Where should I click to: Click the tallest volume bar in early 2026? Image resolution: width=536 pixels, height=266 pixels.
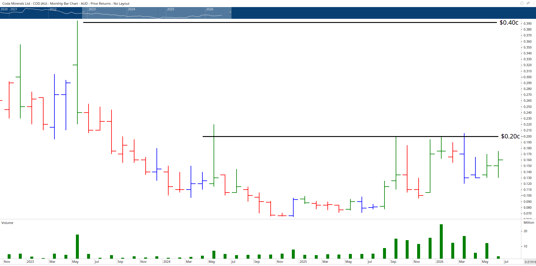441,241
